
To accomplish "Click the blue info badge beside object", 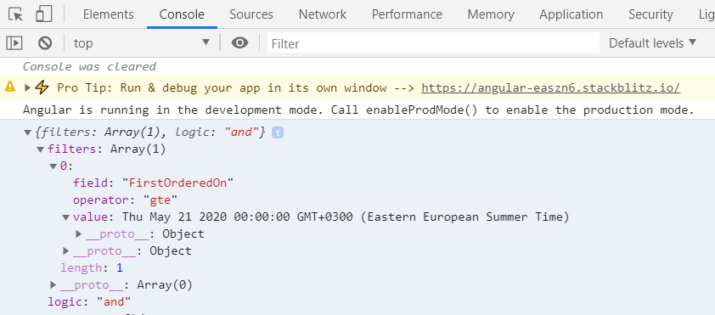I will 278,132.
